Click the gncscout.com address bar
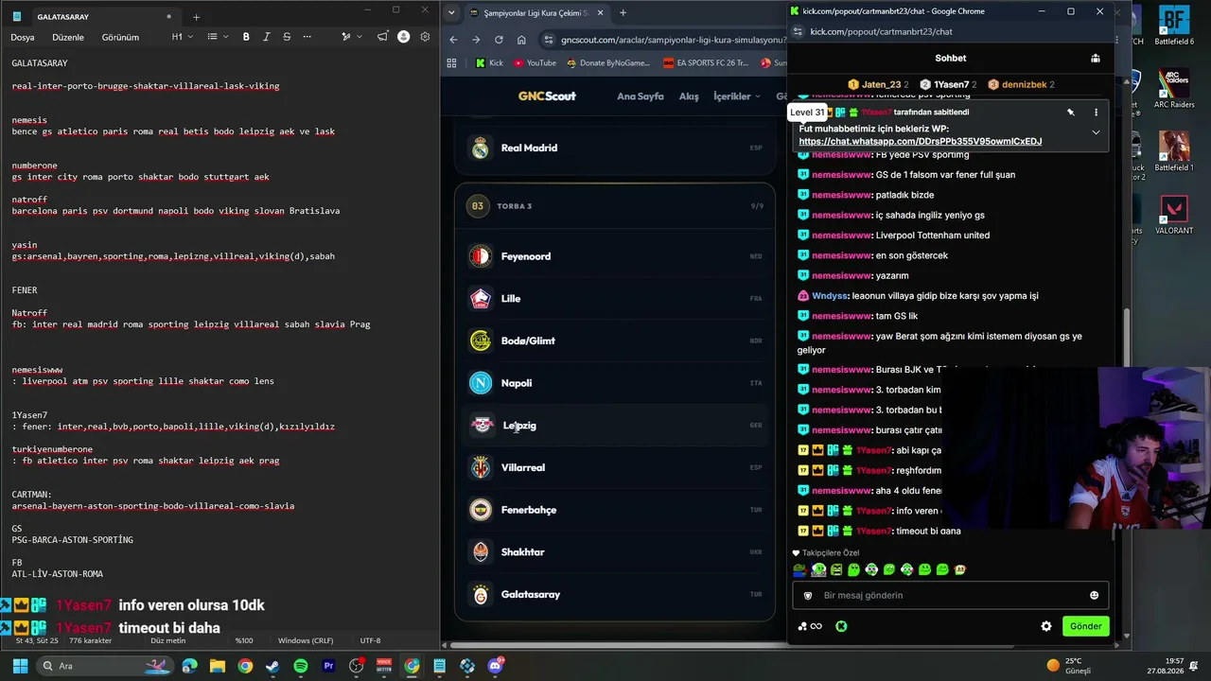Image resolution: width=1211 pixels, height=681 pixels. click(662, 40)
